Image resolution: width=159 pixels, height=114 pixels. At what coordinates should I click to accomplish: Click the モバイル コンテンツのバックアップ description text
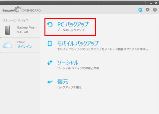pos(104,49)
